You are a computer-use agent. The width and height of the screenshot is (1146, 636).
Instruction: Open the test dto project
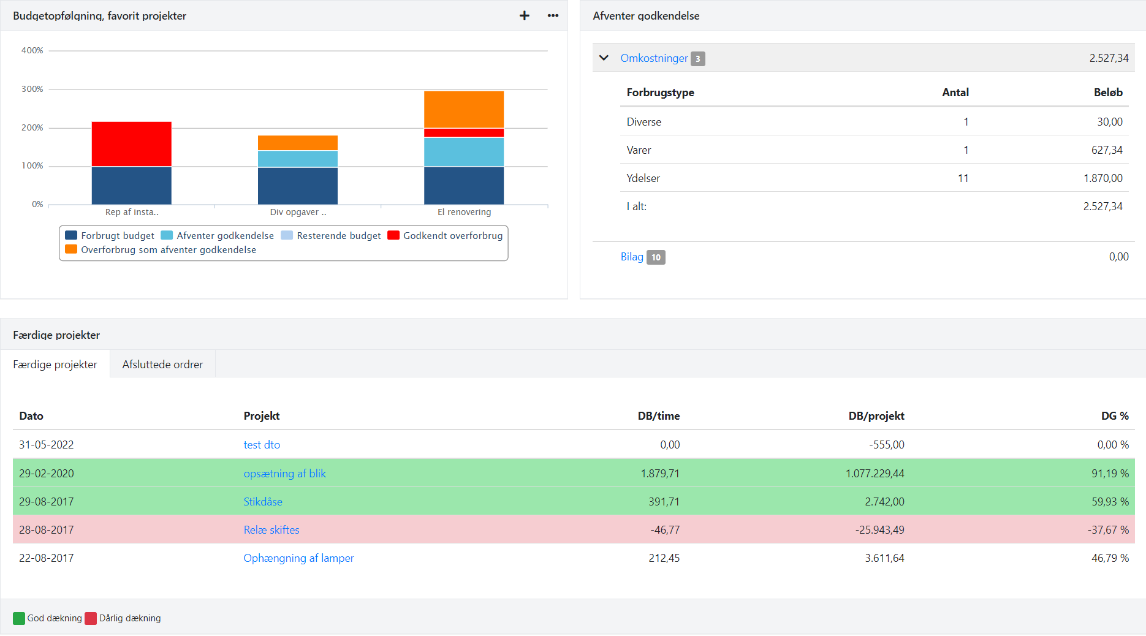coord(262,445)
